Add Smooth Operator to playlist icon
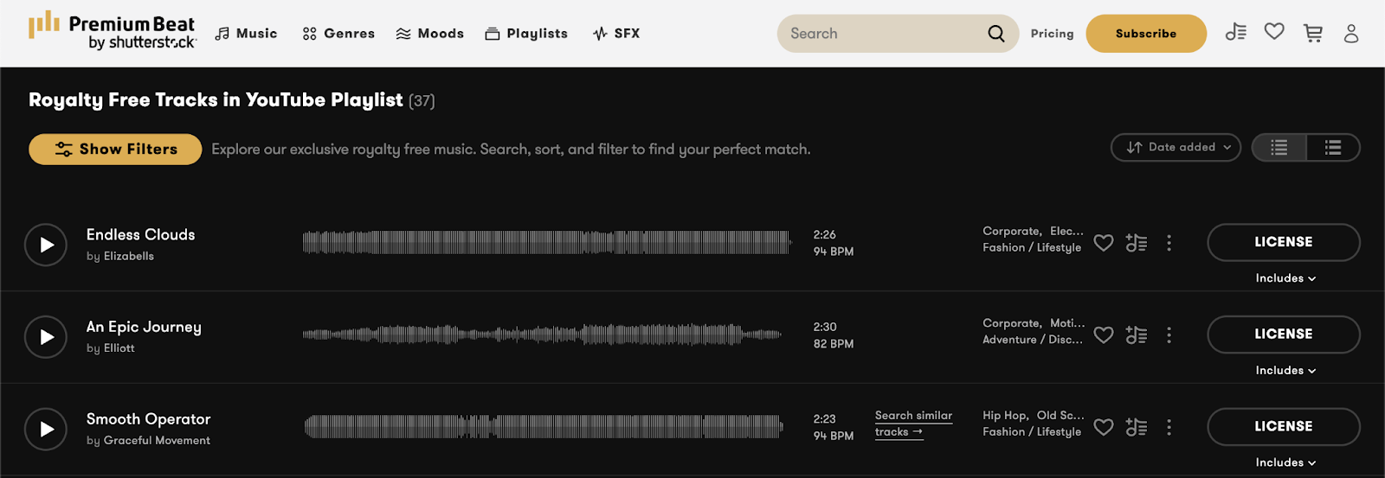This screenshot has height=478, width=1385. [x=1137, y=427]
